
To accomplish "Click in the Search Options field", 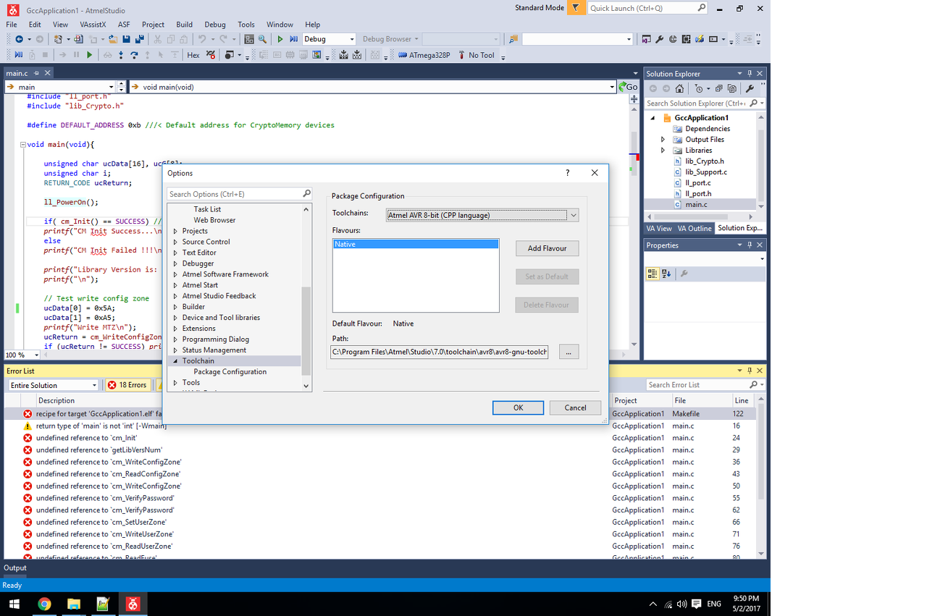I will pos(234,194).
